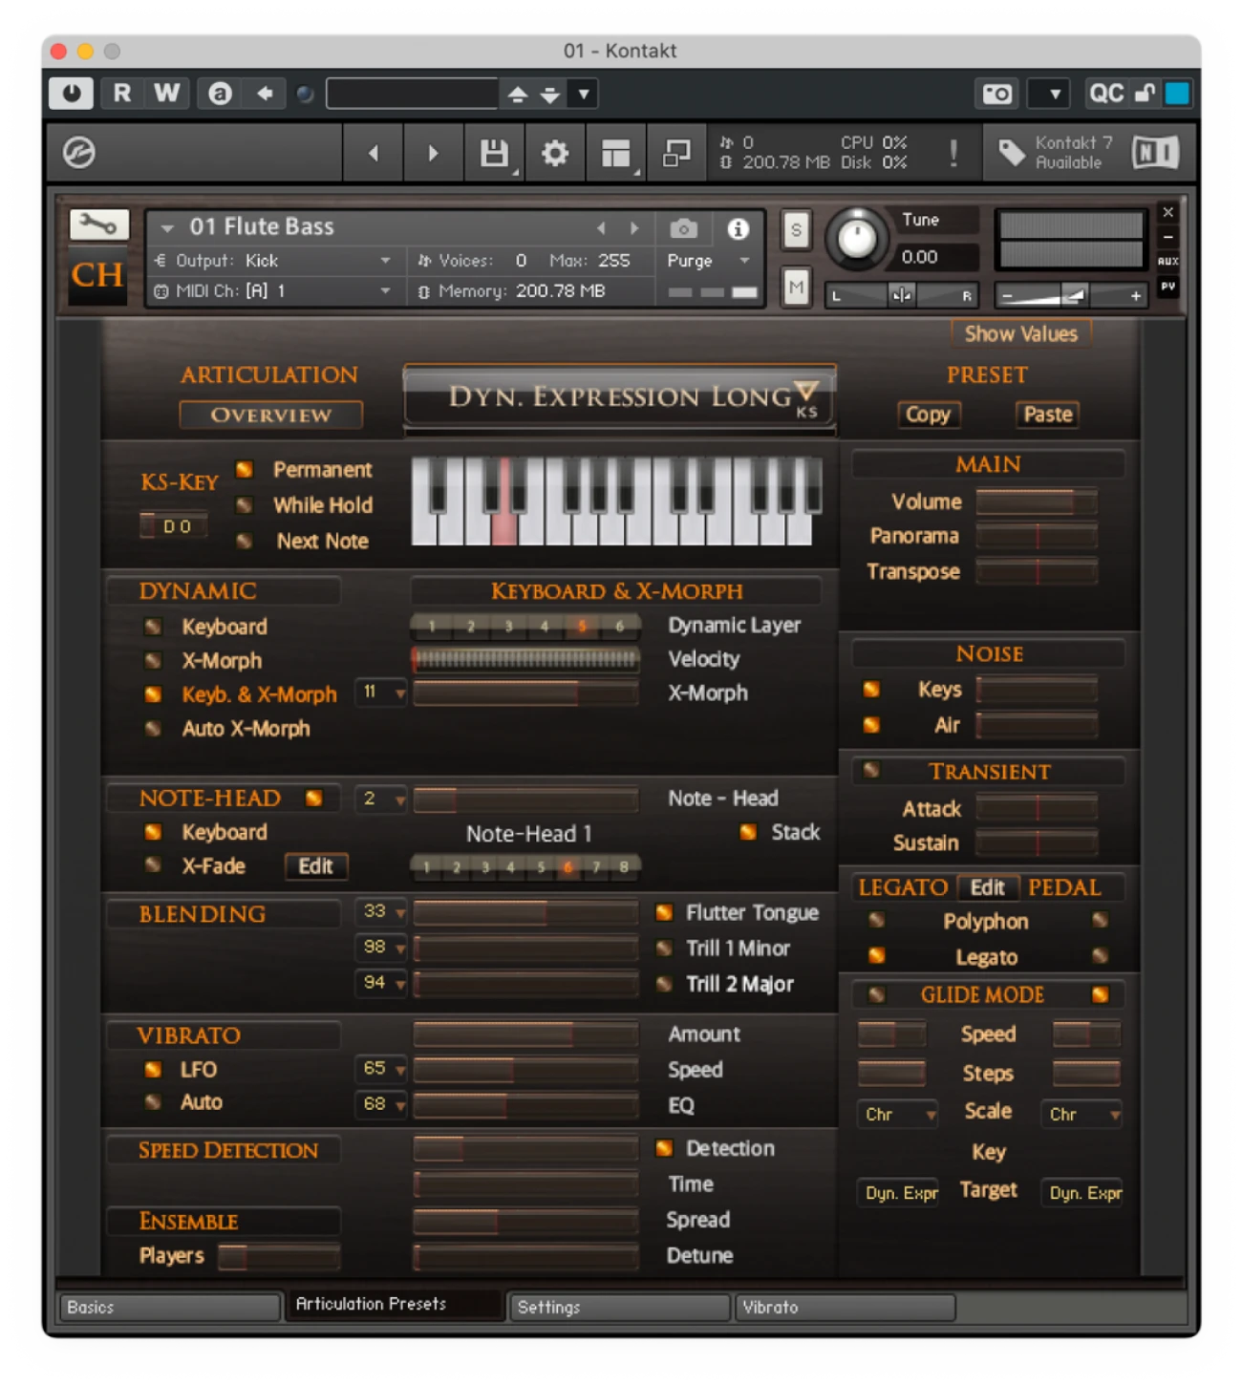
Task: Select the Legato tab label
Action: (903, 887)
